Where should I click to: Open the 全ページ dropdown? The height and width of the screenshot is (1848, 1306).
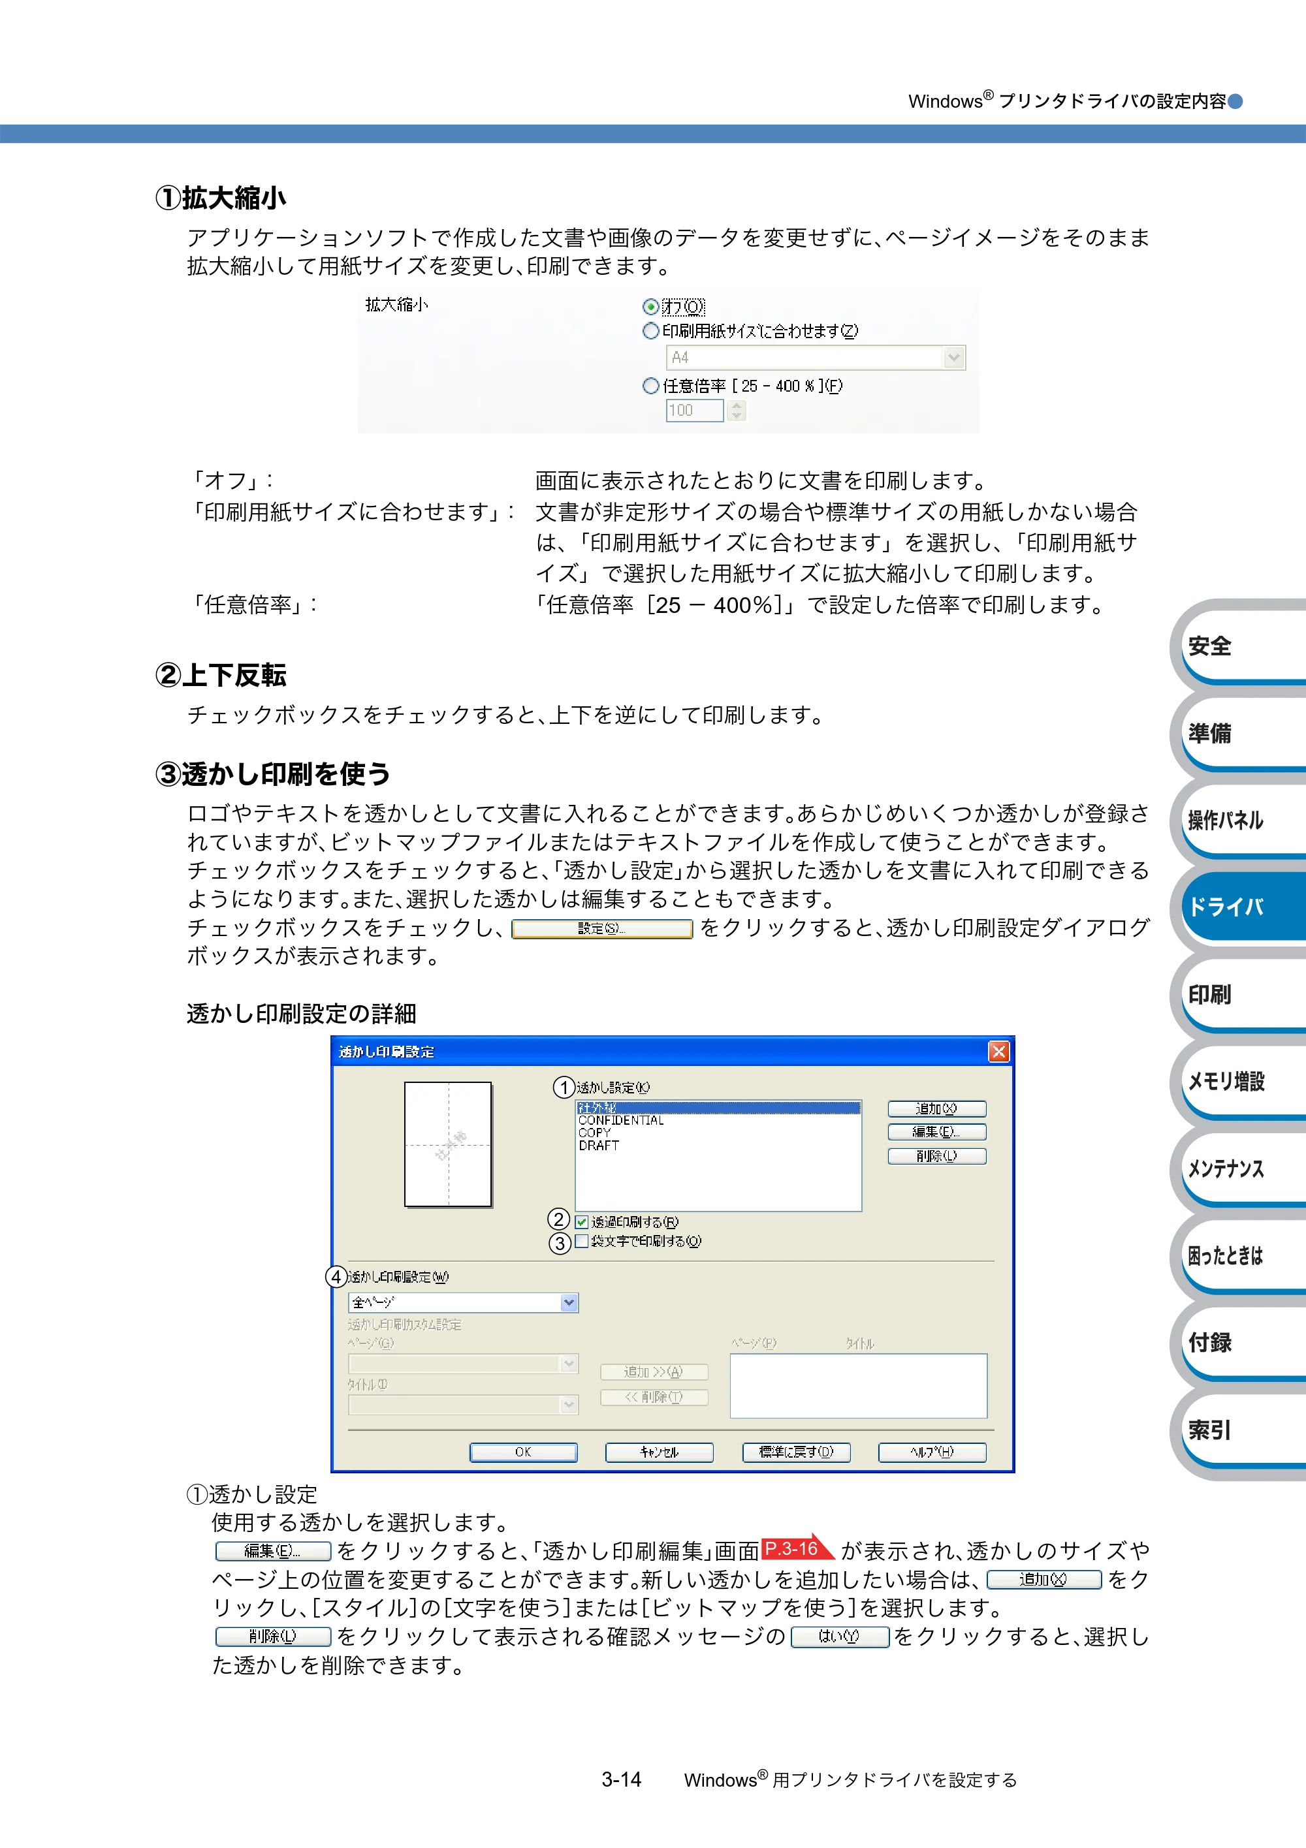pyautogui.click(x=463, y=1302)
